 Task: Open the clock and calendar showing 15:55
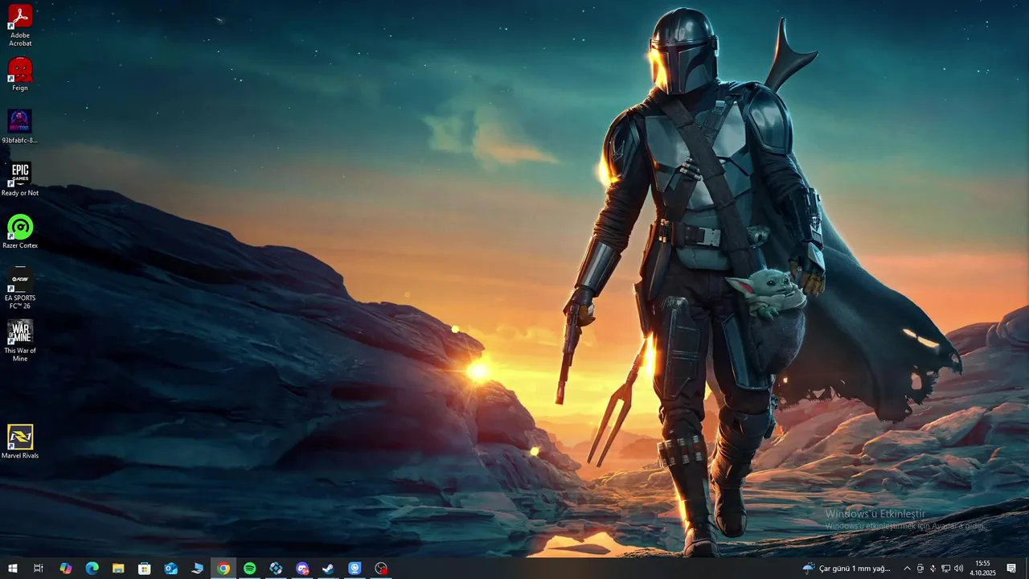982,569
